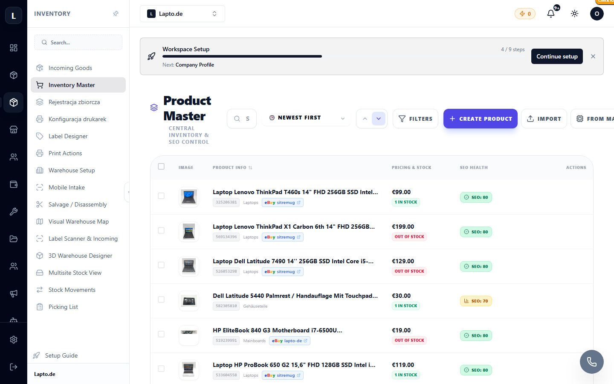Open eBay sitremug link for ThinkPad T460s
This screenshot has width=614, height=384.
[x=283, y=203]
